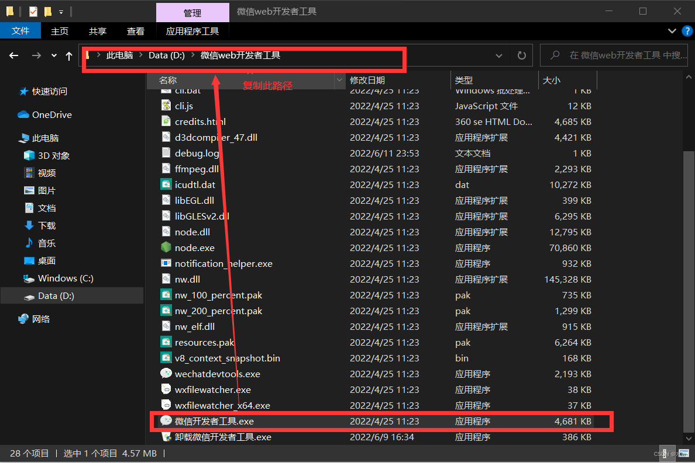This screenshot has width=695, height=463.
Task: Click the cli.js file icon
Action: point(166,106)
